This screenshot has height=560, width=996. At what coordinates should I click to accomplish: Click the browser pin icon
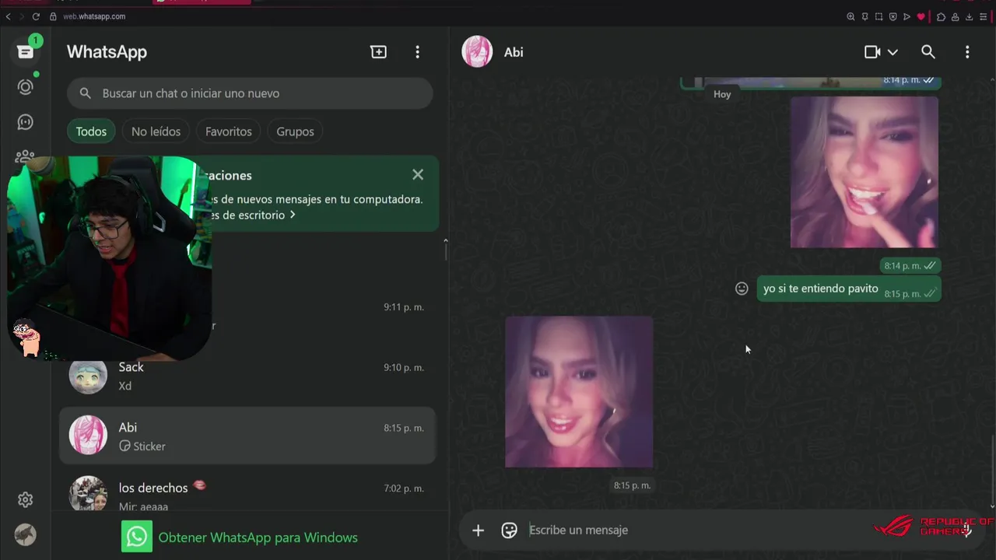pos(864,16)
